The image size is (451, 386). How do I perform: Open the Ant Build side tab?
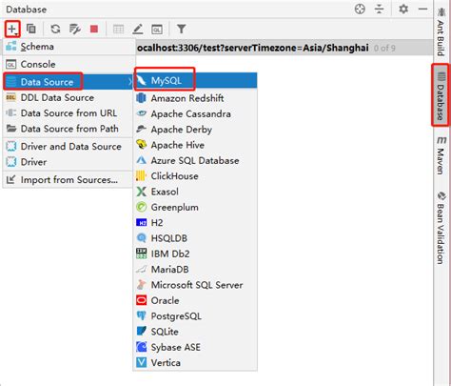point(441,31)
